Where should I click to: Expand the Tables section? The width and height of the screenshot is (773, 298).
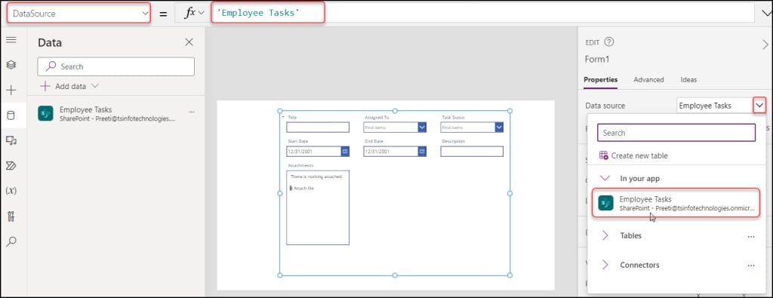tap(605, 236)
